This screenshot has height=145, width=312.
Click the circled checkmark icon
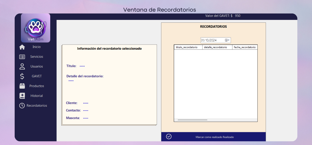(x=169, y=137)
